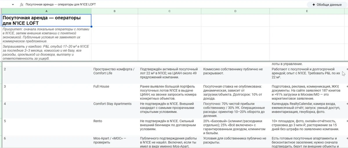Select cell Ранее выявлен большой портфель
This screenshot has width=348, height=148.
[x=169, y=92]
